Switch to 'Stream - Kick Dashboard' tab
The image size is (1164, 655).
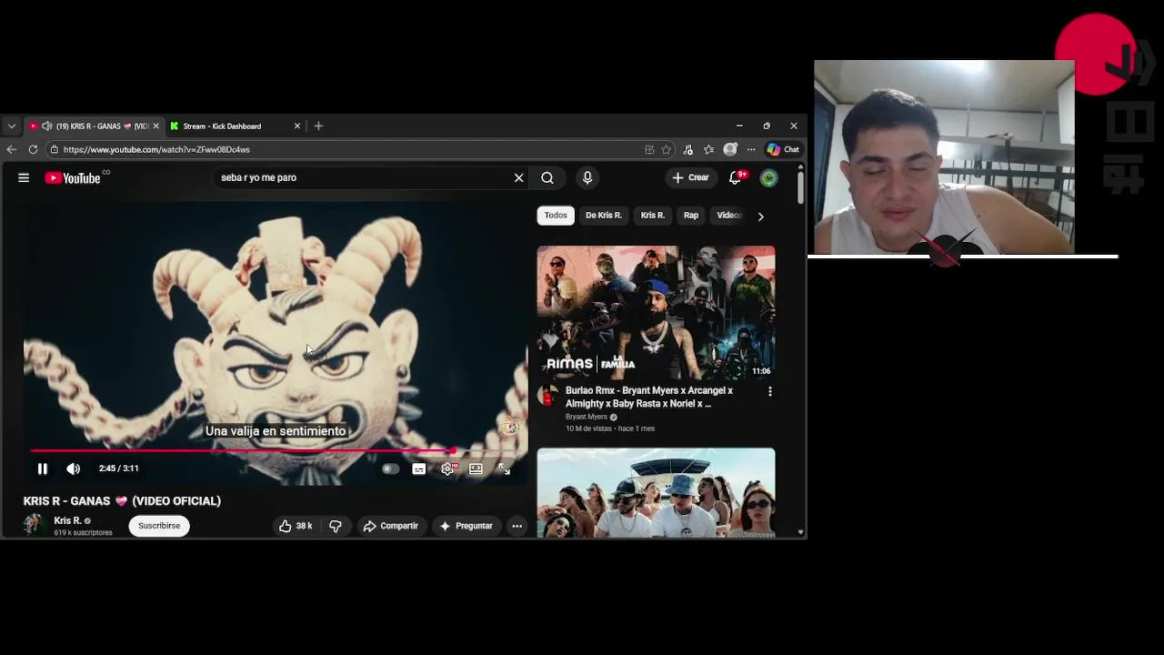[222, 126]
